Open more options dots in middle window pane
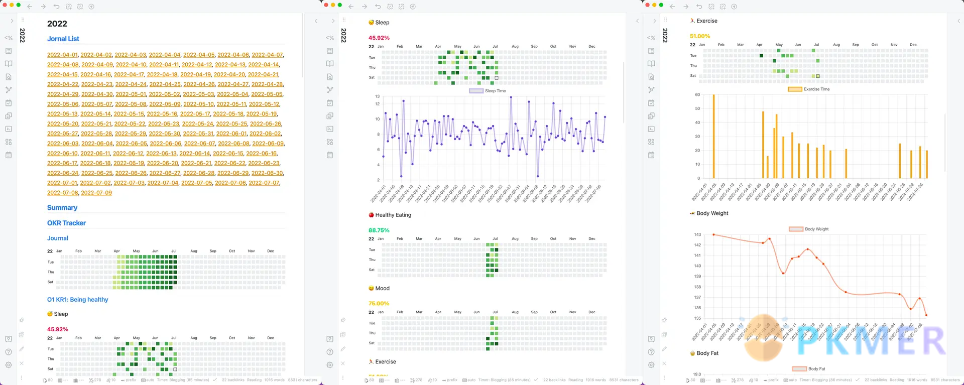 pos(343,377)
